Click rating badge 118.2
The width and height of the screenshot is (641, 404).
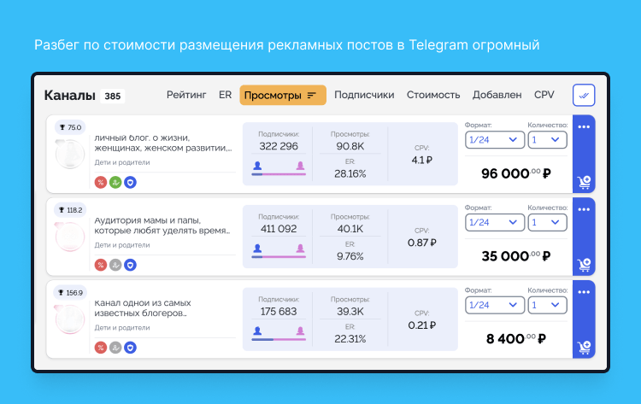[x=70, y=210]
